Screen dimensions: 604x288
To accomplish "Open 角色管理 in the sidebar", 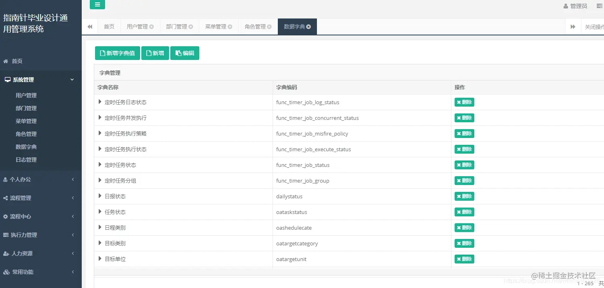I will pyautogui.click(x=26, y=134).
